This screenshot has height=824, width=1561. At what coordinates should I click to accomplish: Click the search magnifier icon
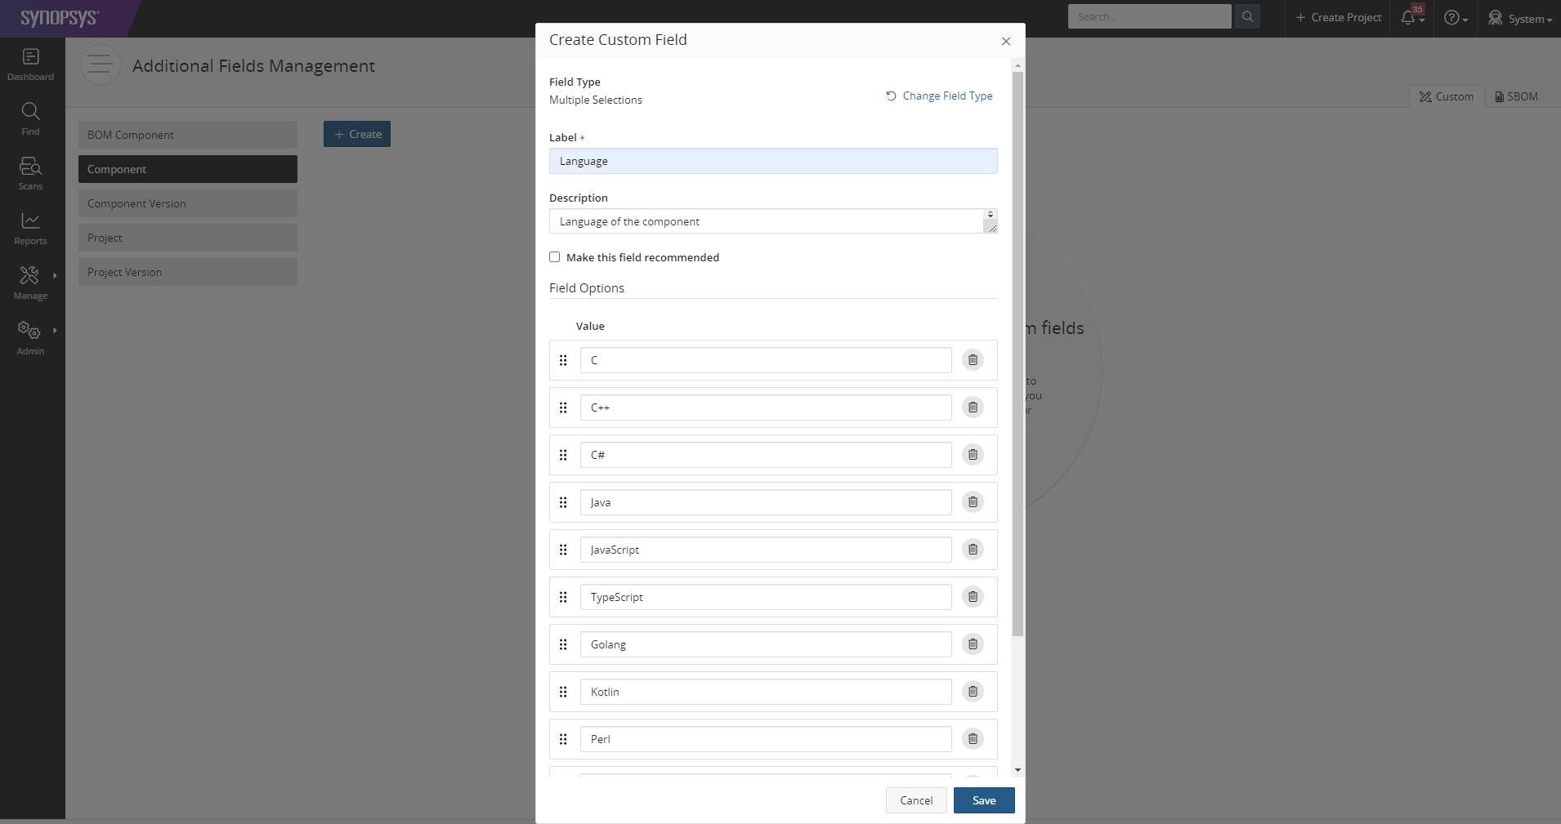1246,16
